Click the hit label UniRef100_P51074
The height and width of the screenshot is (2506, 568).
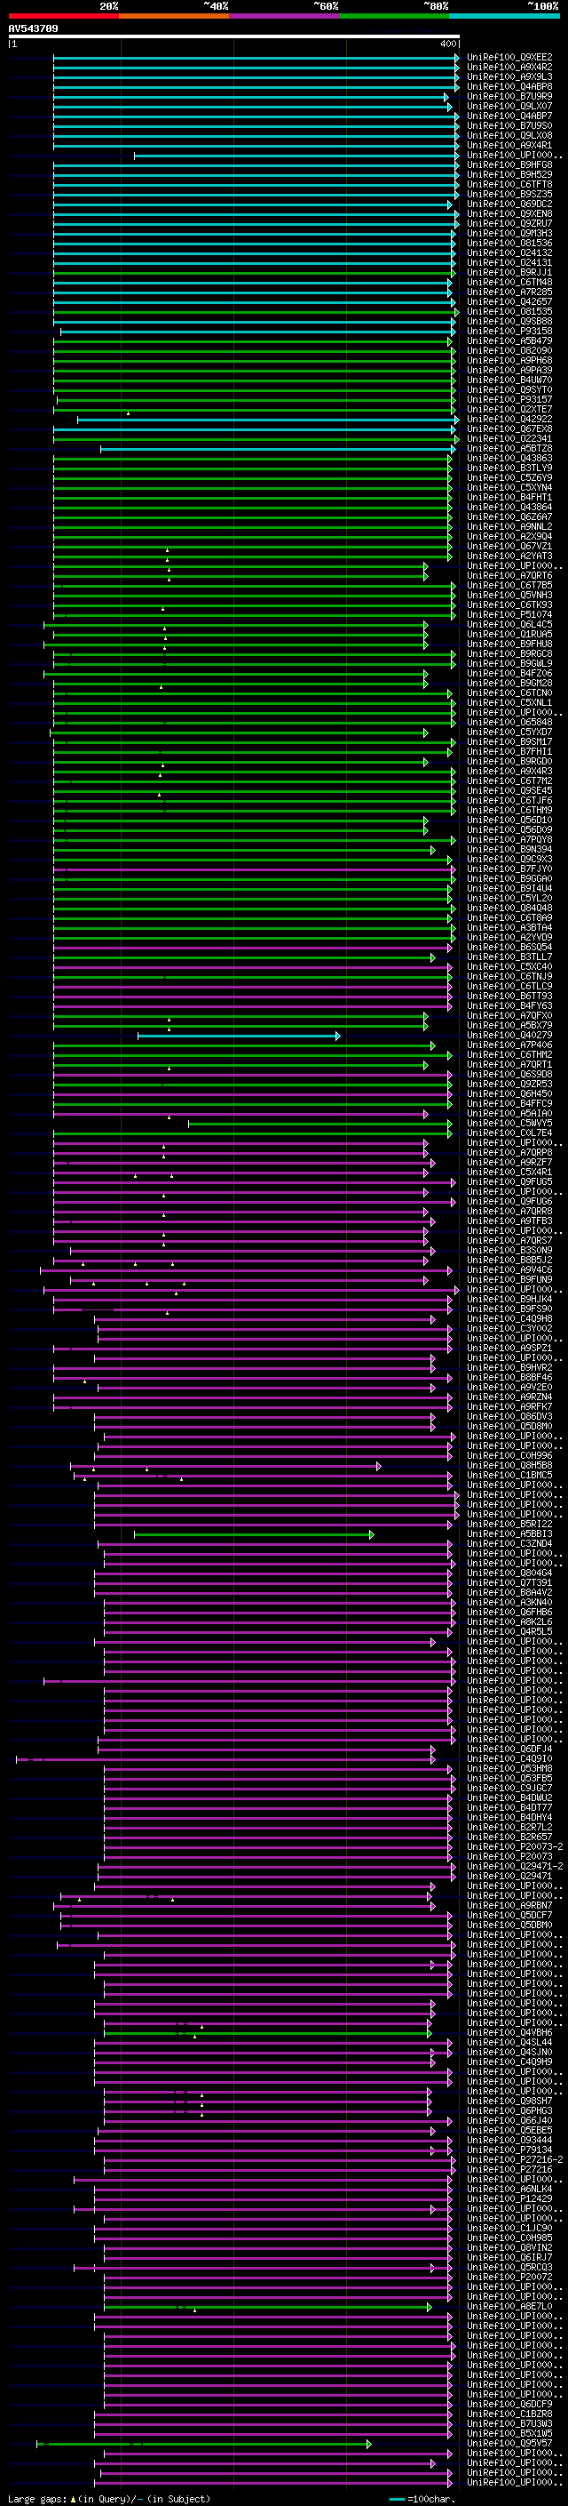coord(509,615)
